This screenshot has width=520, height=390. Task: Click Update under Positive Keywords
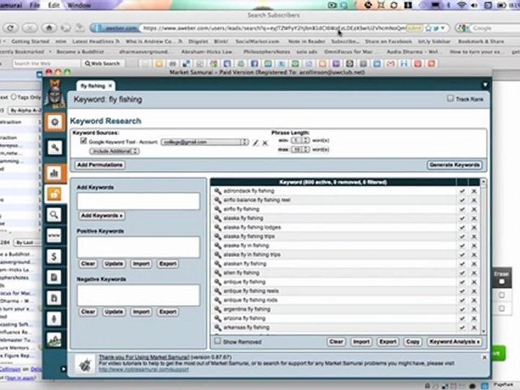pyautogui.click(x=114, y=264)
